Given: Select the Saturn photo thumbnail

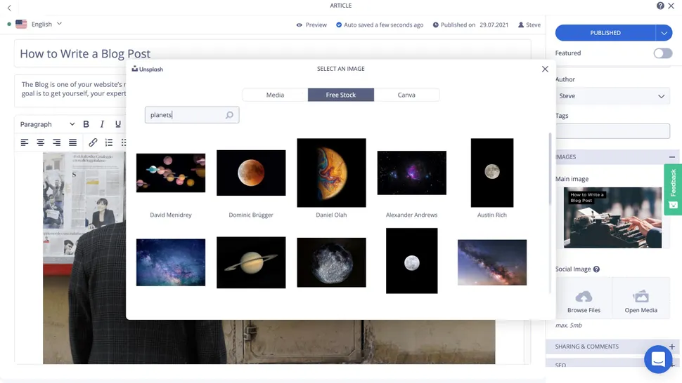Looking at the screenshot, I should point(251,262).
